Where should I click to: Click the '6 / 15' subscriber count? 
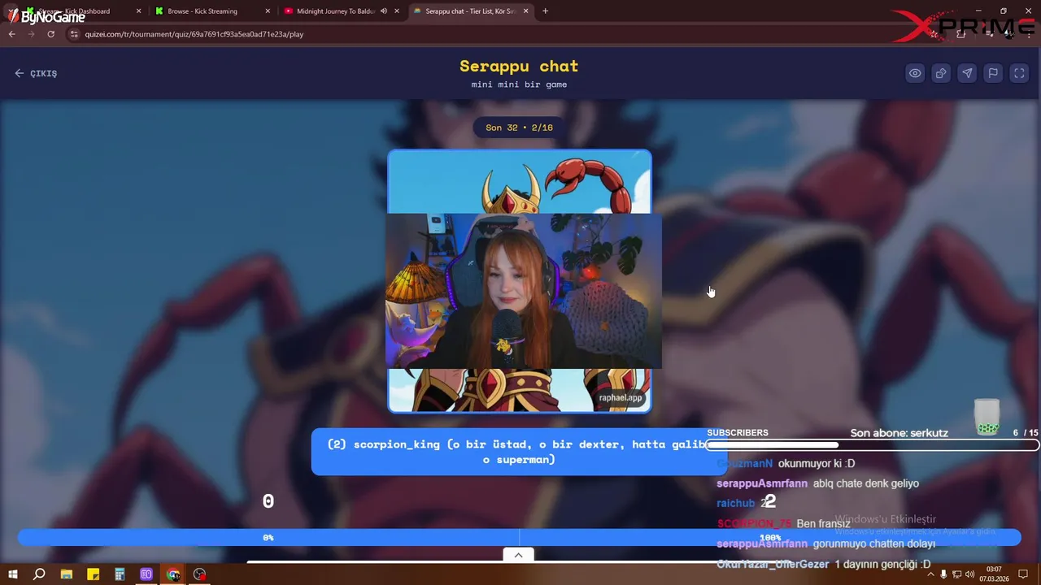[x=1026, y=433]
